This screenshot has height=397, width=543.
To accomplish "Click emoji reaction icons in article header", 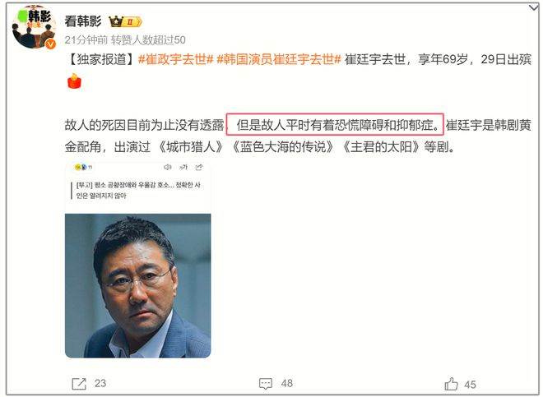I will point(83,167).
